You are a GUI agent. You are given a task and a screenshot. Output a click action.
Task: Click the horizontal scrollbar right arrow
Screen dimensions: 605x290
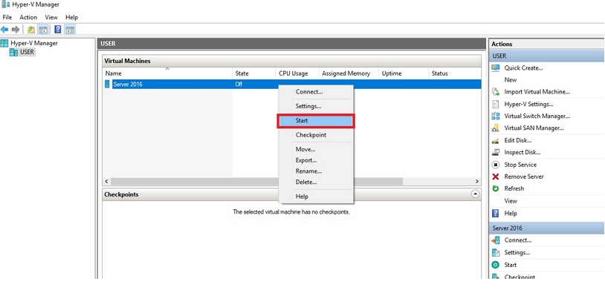(477, 181)
